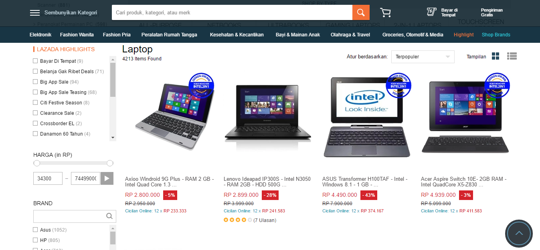This screenshot has height=250, width=540.
Task: Open the Highlight menu item
Action: coord(464,35)
